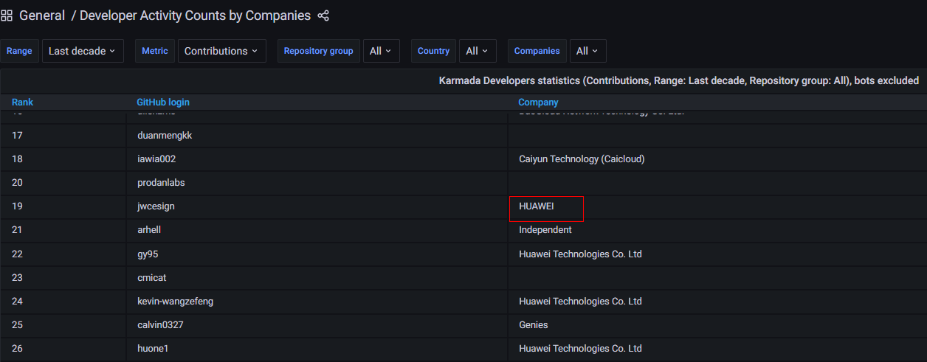This screenshot has height=362, width=927.
Task: Expand the Repository group All dropdown
Action: coord(380,51)
